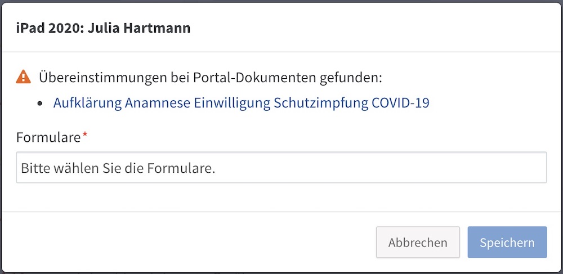Image resolution: width=563 pixels, height=274 pixels.
Task: Dismiss the dialog using the grey Abbrechen button
Action: (418, 242)
